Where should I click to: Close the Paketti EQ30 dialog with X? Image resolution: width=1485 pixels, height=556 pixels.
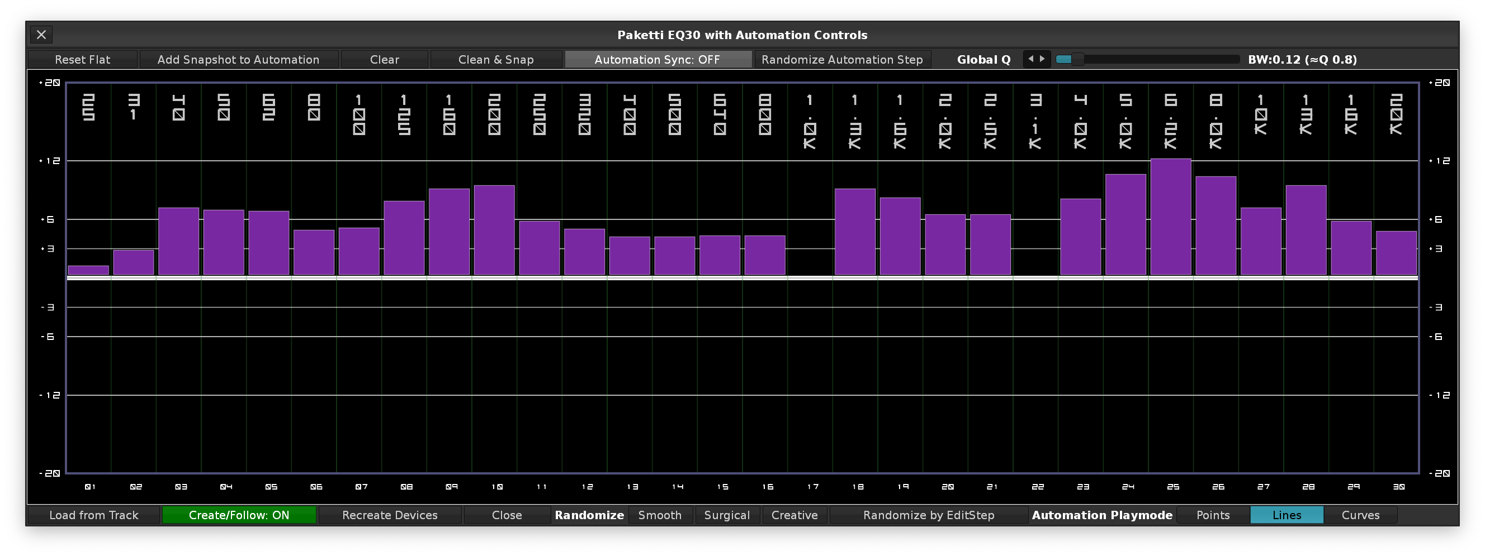[41, 35]
